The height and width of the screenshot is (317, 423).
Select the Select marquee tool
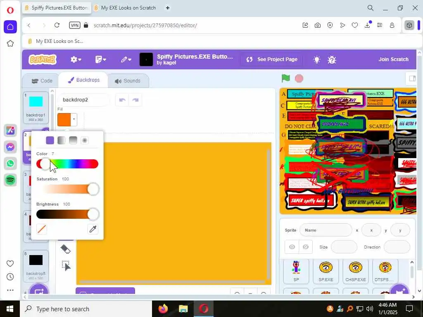point(66,265)
